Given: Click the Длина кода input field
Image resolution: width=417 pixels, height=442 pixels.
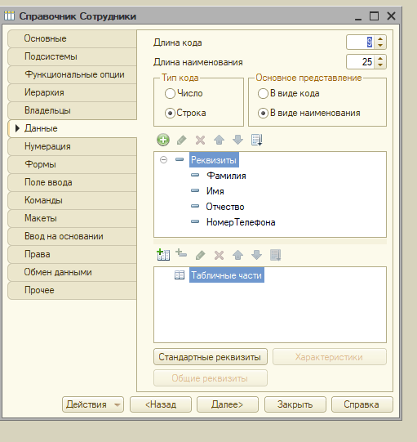Looking at the screenshot, I should coord(361,42).
